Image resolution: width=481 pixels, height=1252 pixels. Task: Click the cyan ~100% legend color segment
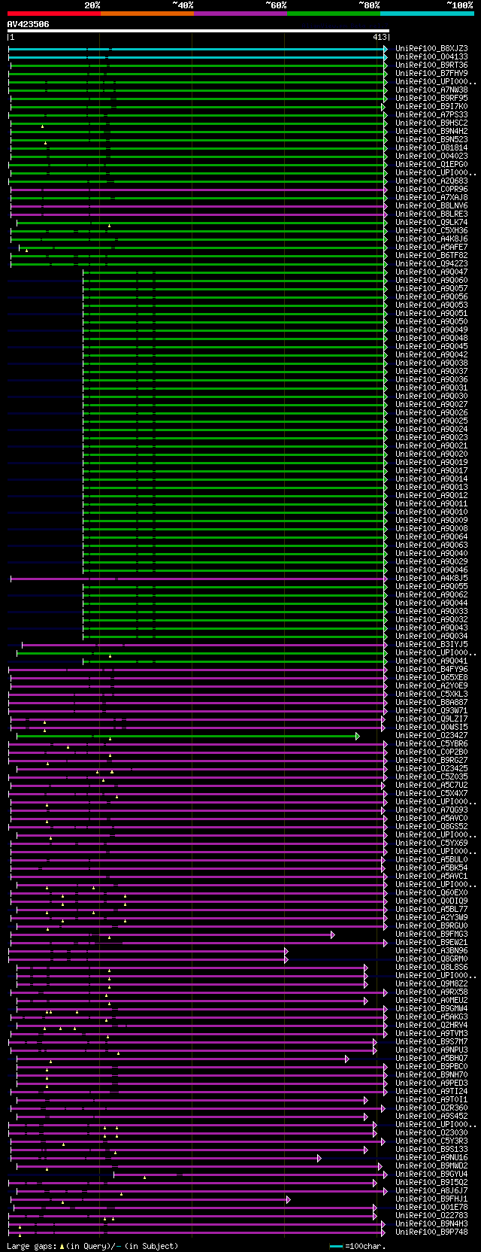426,13
